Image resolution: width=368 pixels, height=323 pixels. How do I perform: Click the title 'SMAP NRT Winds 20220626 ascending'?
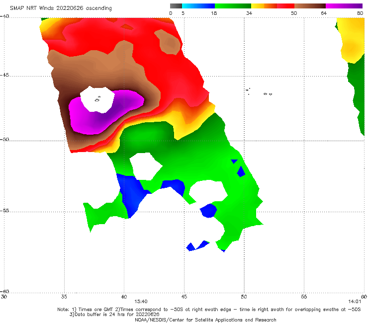click(61, 8)
